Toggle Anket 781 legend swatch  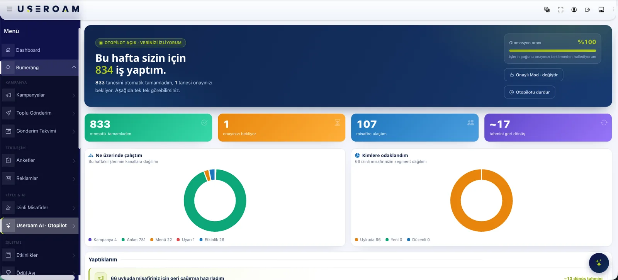pos(123,240)
